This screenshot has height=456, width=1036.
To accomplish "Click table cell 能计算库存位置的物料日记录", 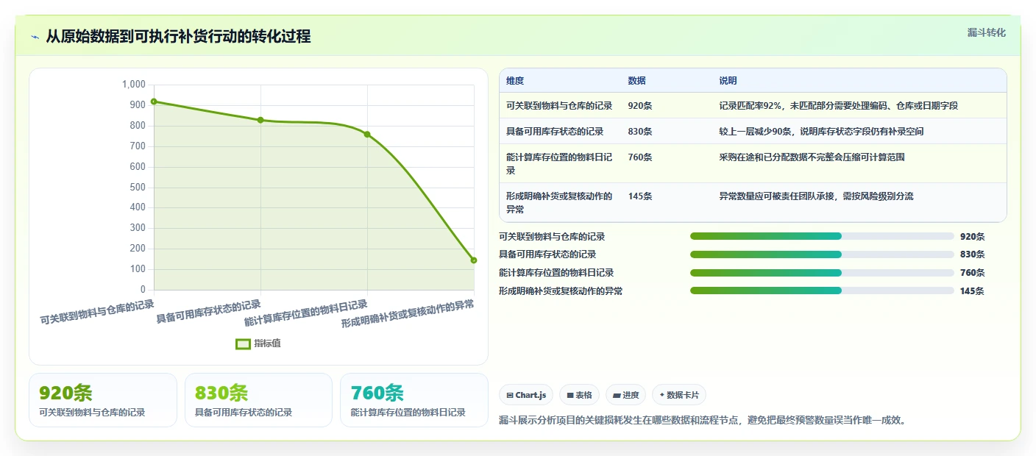I will (559, 163).
